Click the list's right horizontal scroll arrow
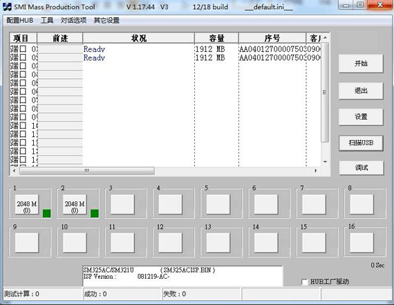 coord(316,171)
